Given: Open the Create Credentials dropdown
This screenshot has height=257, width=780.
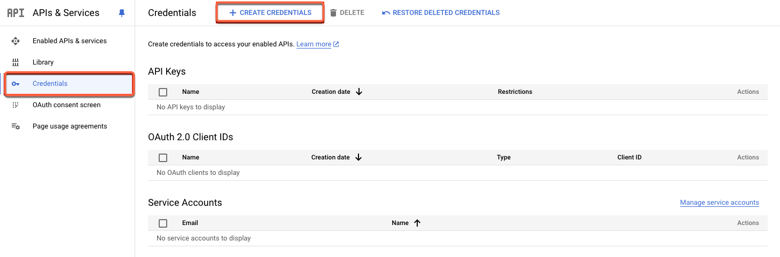Looking at the screenshot, I should coord(270,13).
